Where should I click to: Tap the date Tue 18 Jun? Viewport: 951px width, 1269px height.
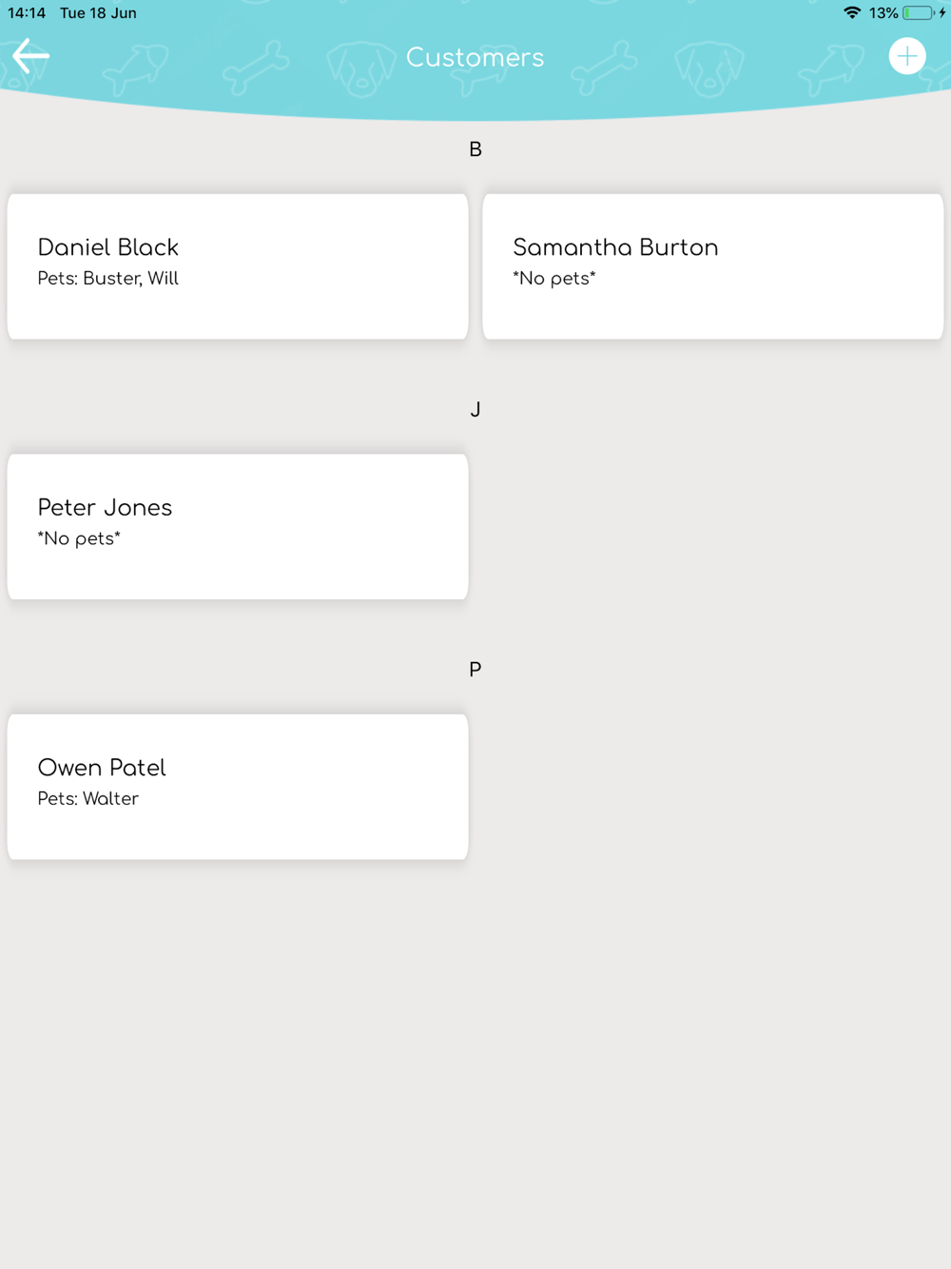click(x=98, y=13)
